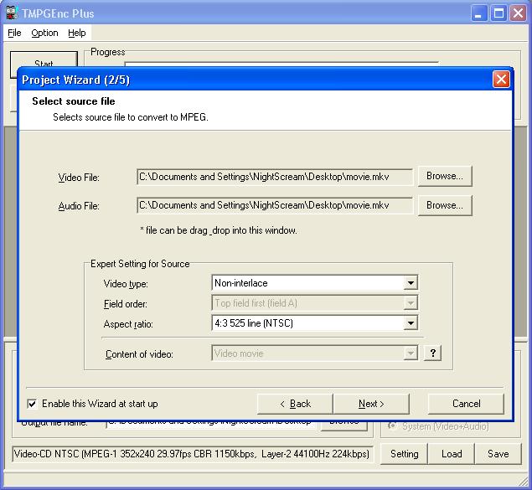Click the Video-CD NTSC format description field
Viewport: 532px width, 490px height.
193,454
